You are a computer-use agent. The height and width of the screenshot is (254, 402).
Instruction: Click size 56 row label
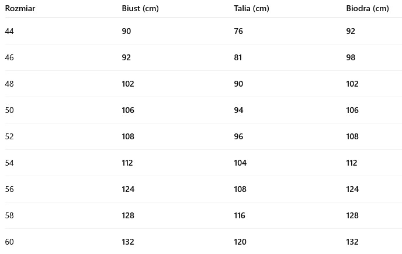click(x=9, y=189)
